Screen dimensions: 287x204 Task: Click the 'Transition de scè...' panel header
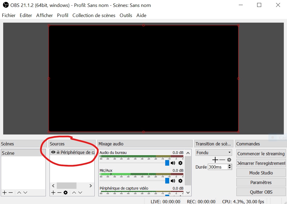(213, 144)
